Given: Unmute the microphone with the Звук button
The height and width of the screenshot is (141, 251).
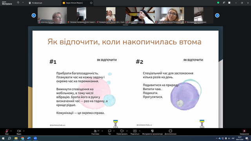Looking at the screenshot, I should click(x=7, y=132).
